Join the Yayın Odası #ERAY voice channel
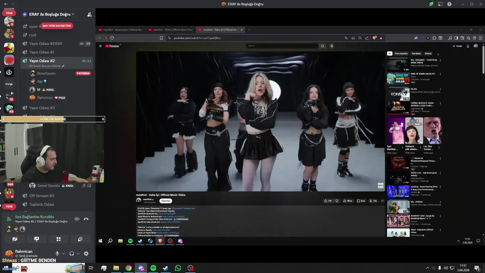 click(x=57, y=44)
